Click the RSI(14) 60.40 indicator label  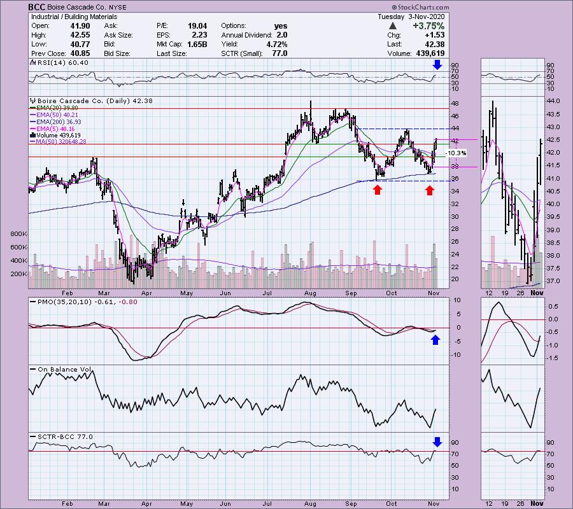click(63, 63)
